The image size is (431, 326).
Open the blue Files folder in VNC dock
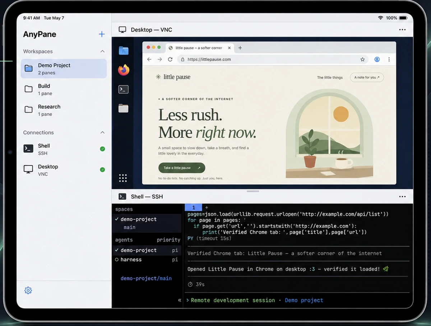point(124,51)
